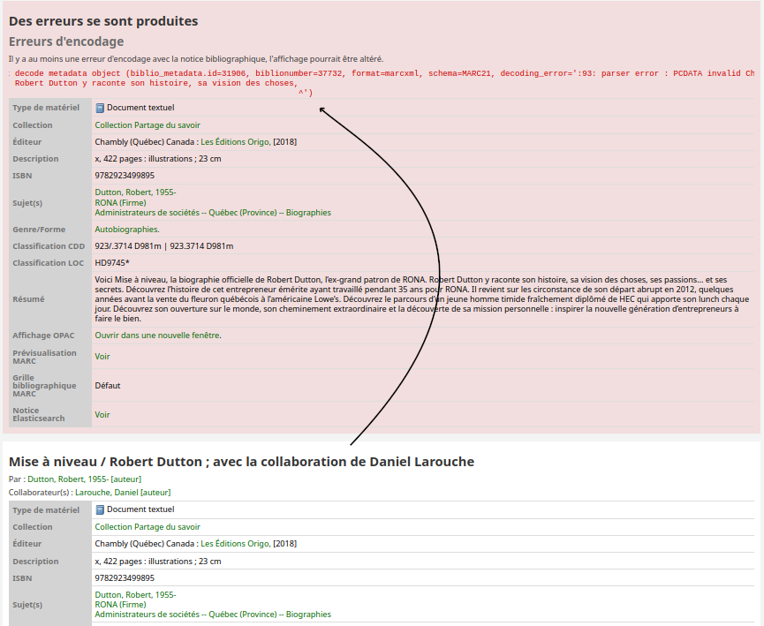Click description x, 422 pages in lower record
Screen dimensions: 764x626
click(x=158, y=562)
